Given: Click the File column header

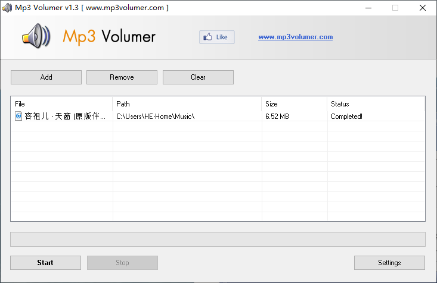Looking at the screenshot, I should [x=61, y=104].
